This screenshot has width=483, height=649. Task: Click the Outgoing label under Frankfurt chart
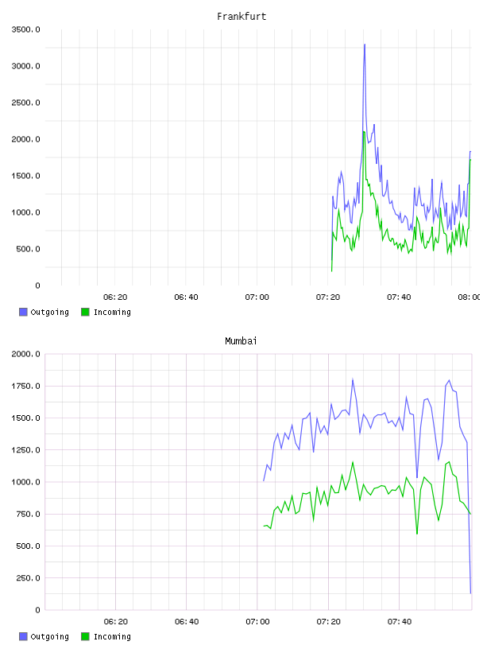[49, 312]
